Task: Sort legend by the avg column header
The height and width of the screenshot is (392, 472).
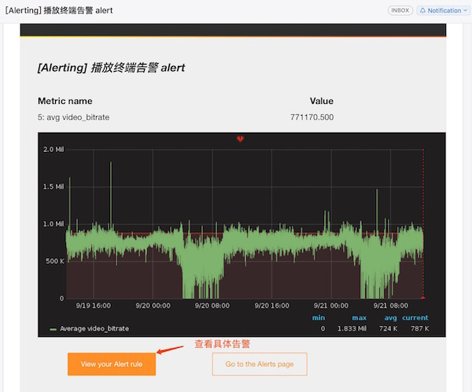Action: 390,318
